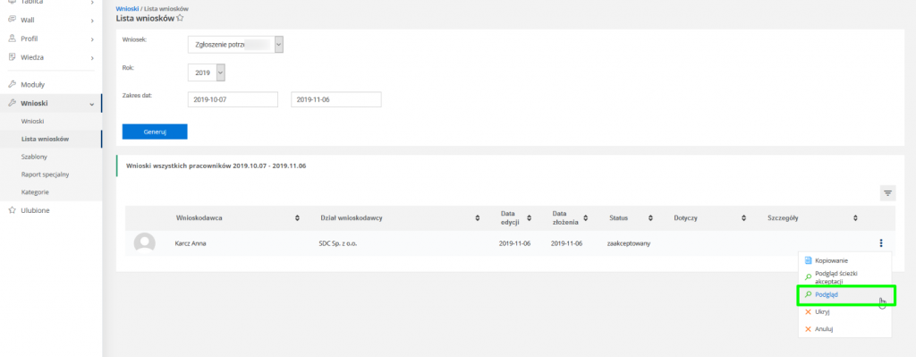The image size is (916, 357).
Task: Click the Generuj button
Action: 155,132
